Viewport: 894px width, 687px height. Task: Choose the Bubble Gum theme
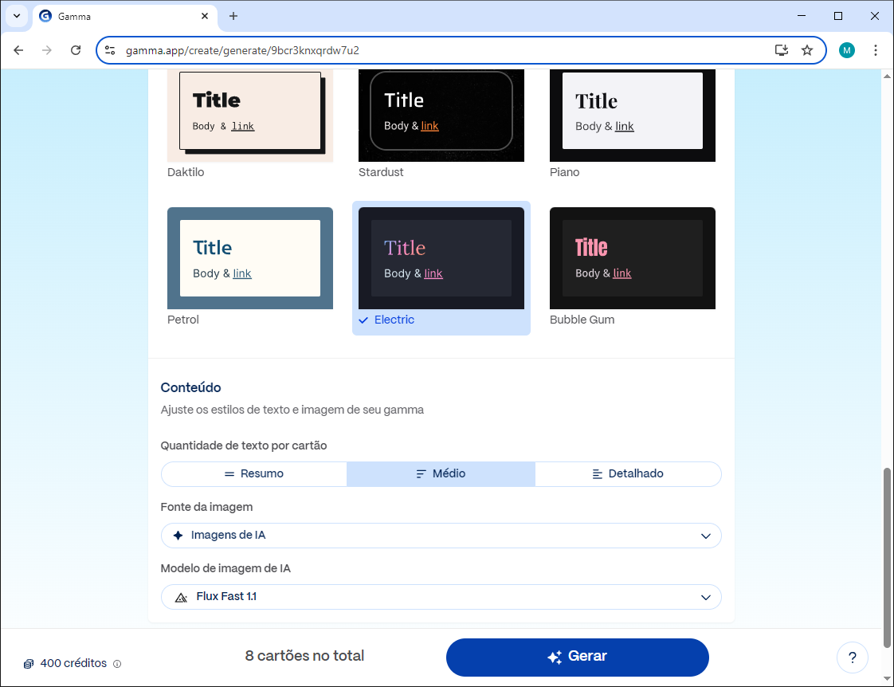(x=632, y=258)
